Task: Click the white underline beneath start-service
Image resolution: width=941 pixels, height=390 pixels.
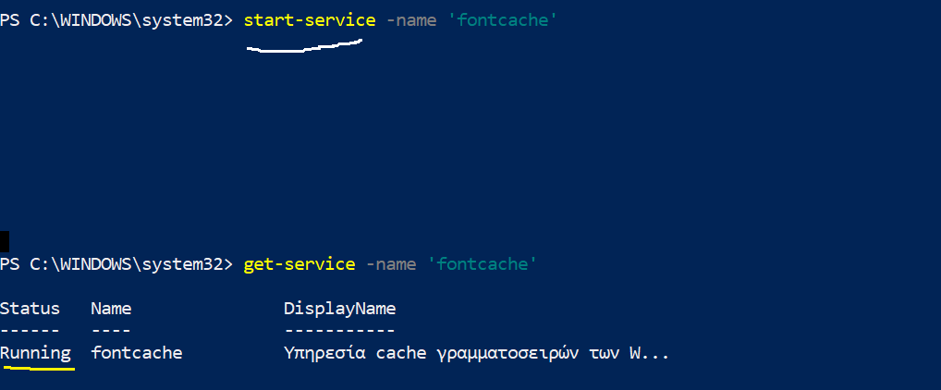Action: pos(303,49)
